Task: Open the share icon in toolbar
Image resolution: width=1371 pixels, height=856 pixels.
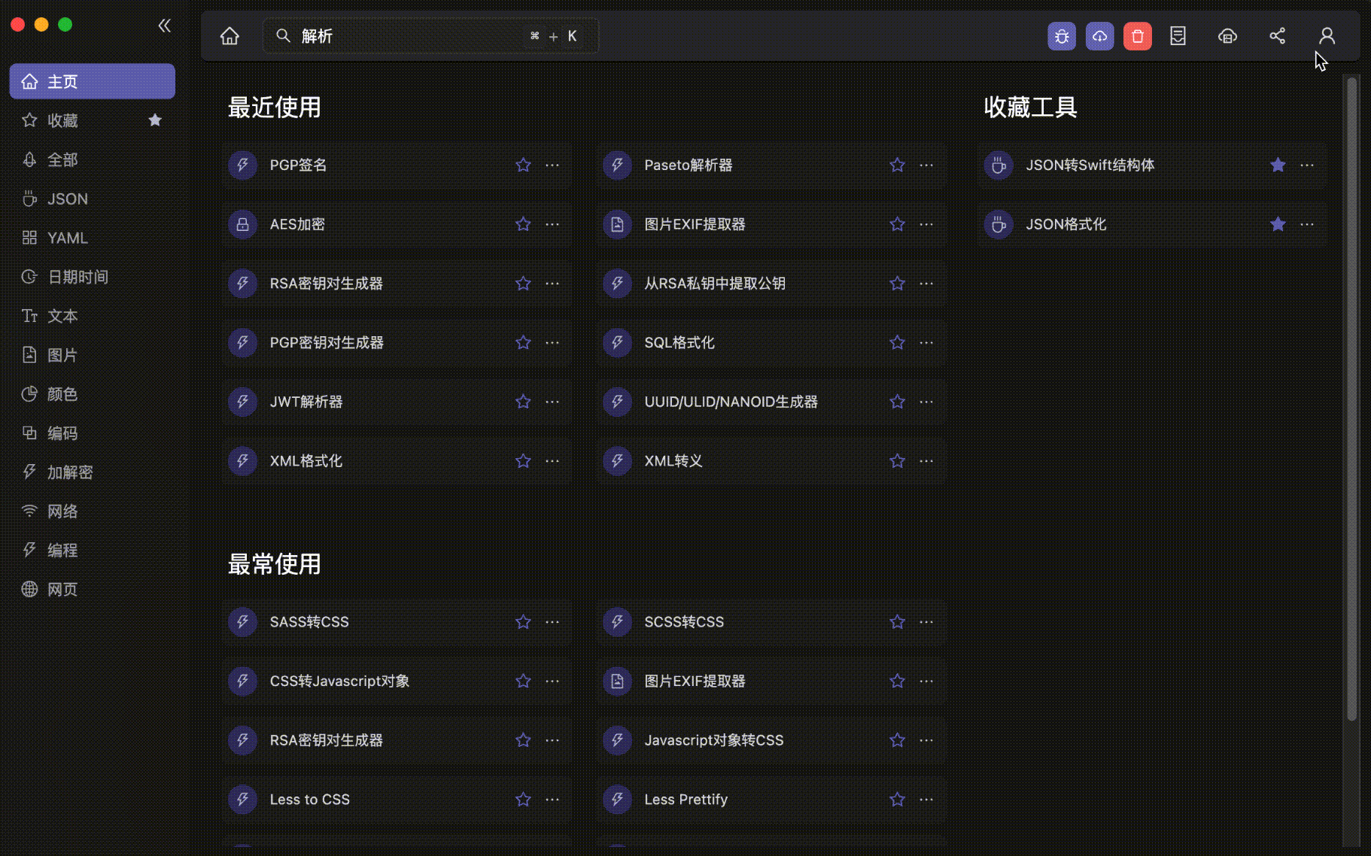Action: pyautogui.click(x=1277, y=36)
